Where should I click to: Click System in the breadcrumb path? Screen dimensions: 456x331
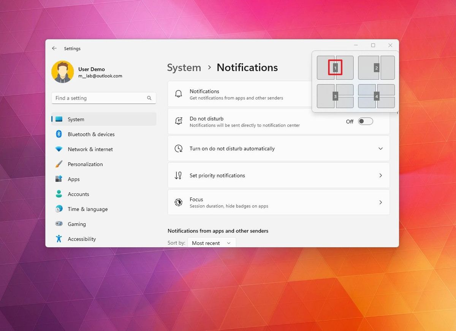[184, 67]
